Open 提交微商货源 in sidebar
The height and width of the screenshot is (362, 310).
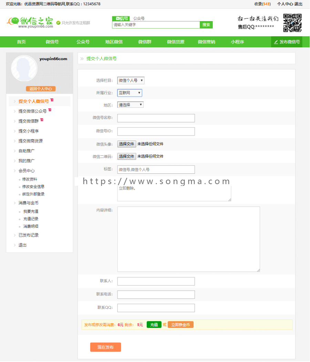(30, 141)
